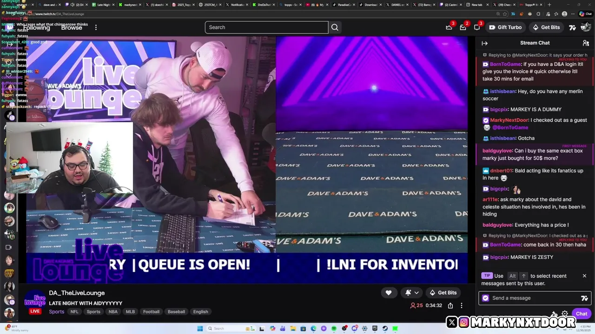Click the 7TV icon in top navigation
595x334 pixels.
(572, 27)
